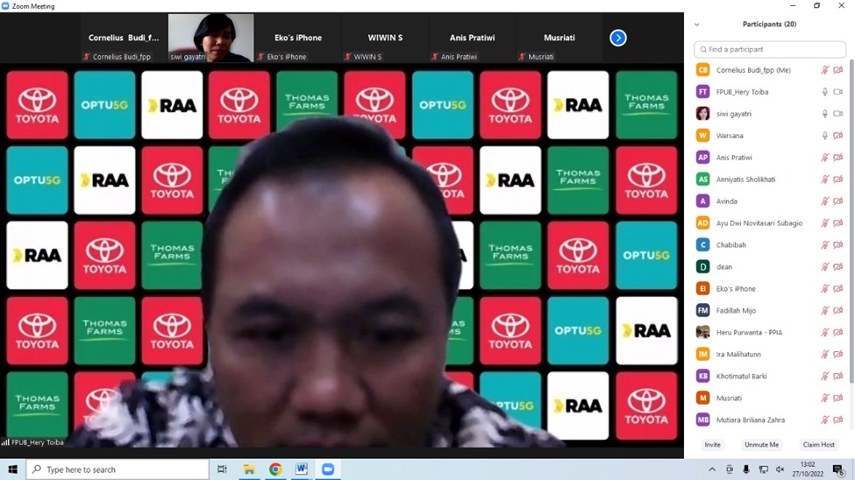Click next arrow in gallery strip

pyautogui.click(x=618, y=38)
